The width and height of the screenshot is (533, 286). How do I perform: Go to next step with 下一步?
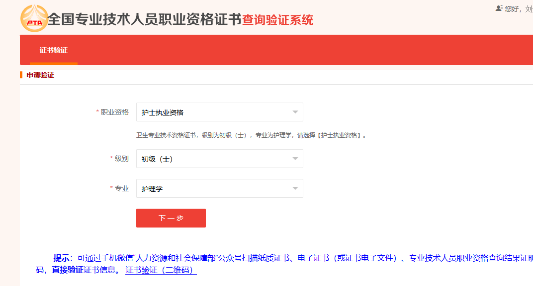(171, 218)
